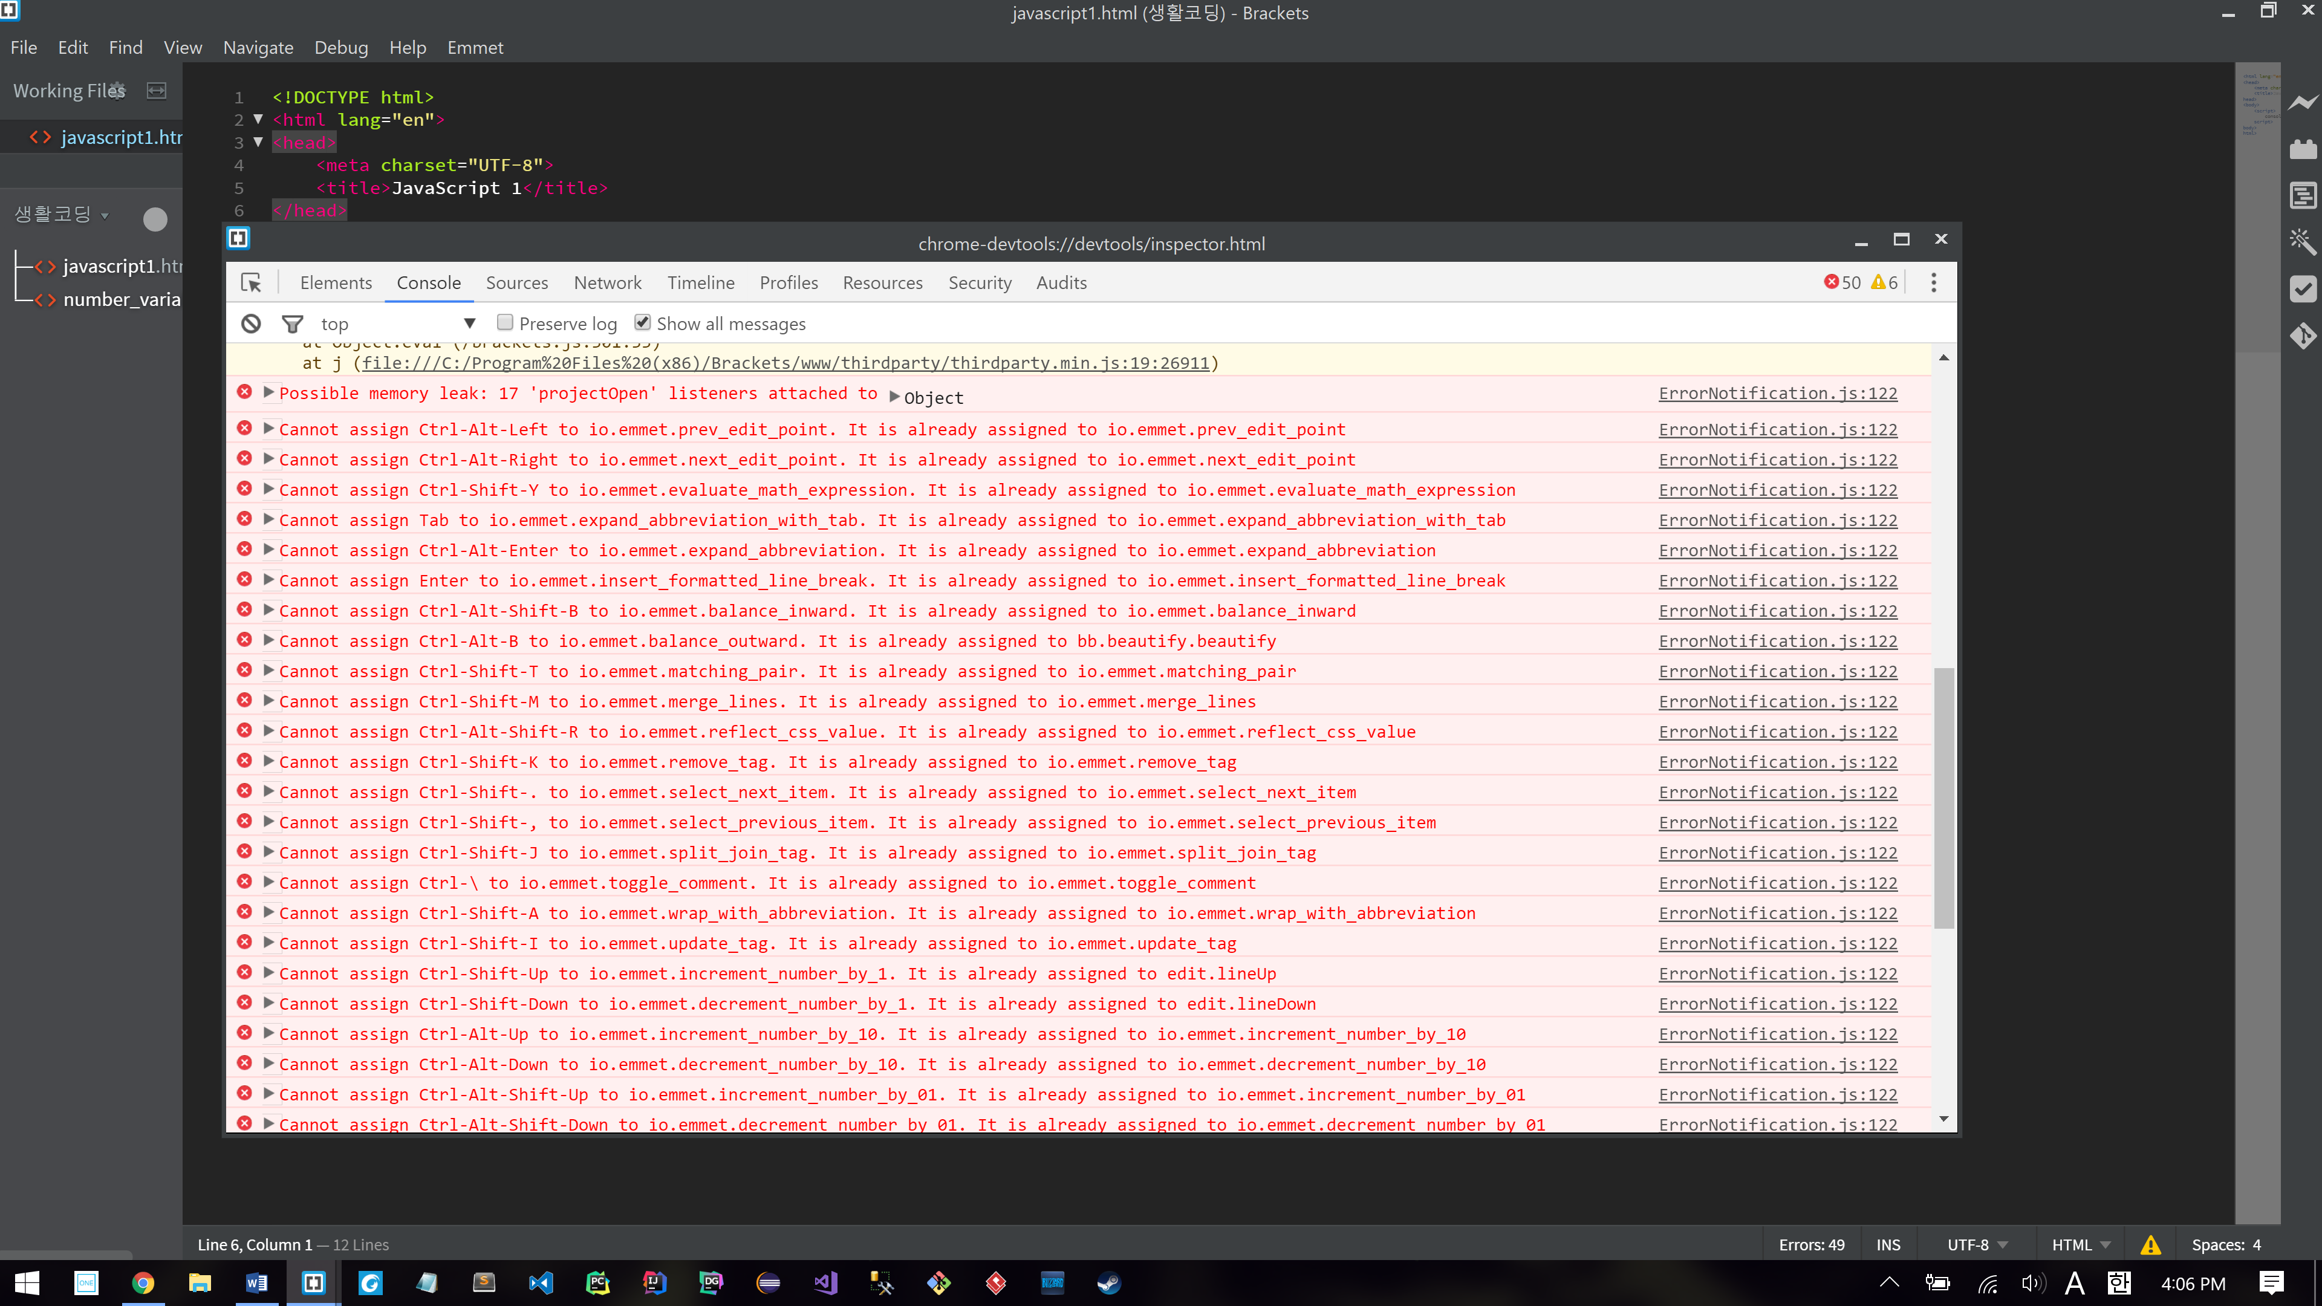Clear the console with the ban icon

[x=250, y=323]
